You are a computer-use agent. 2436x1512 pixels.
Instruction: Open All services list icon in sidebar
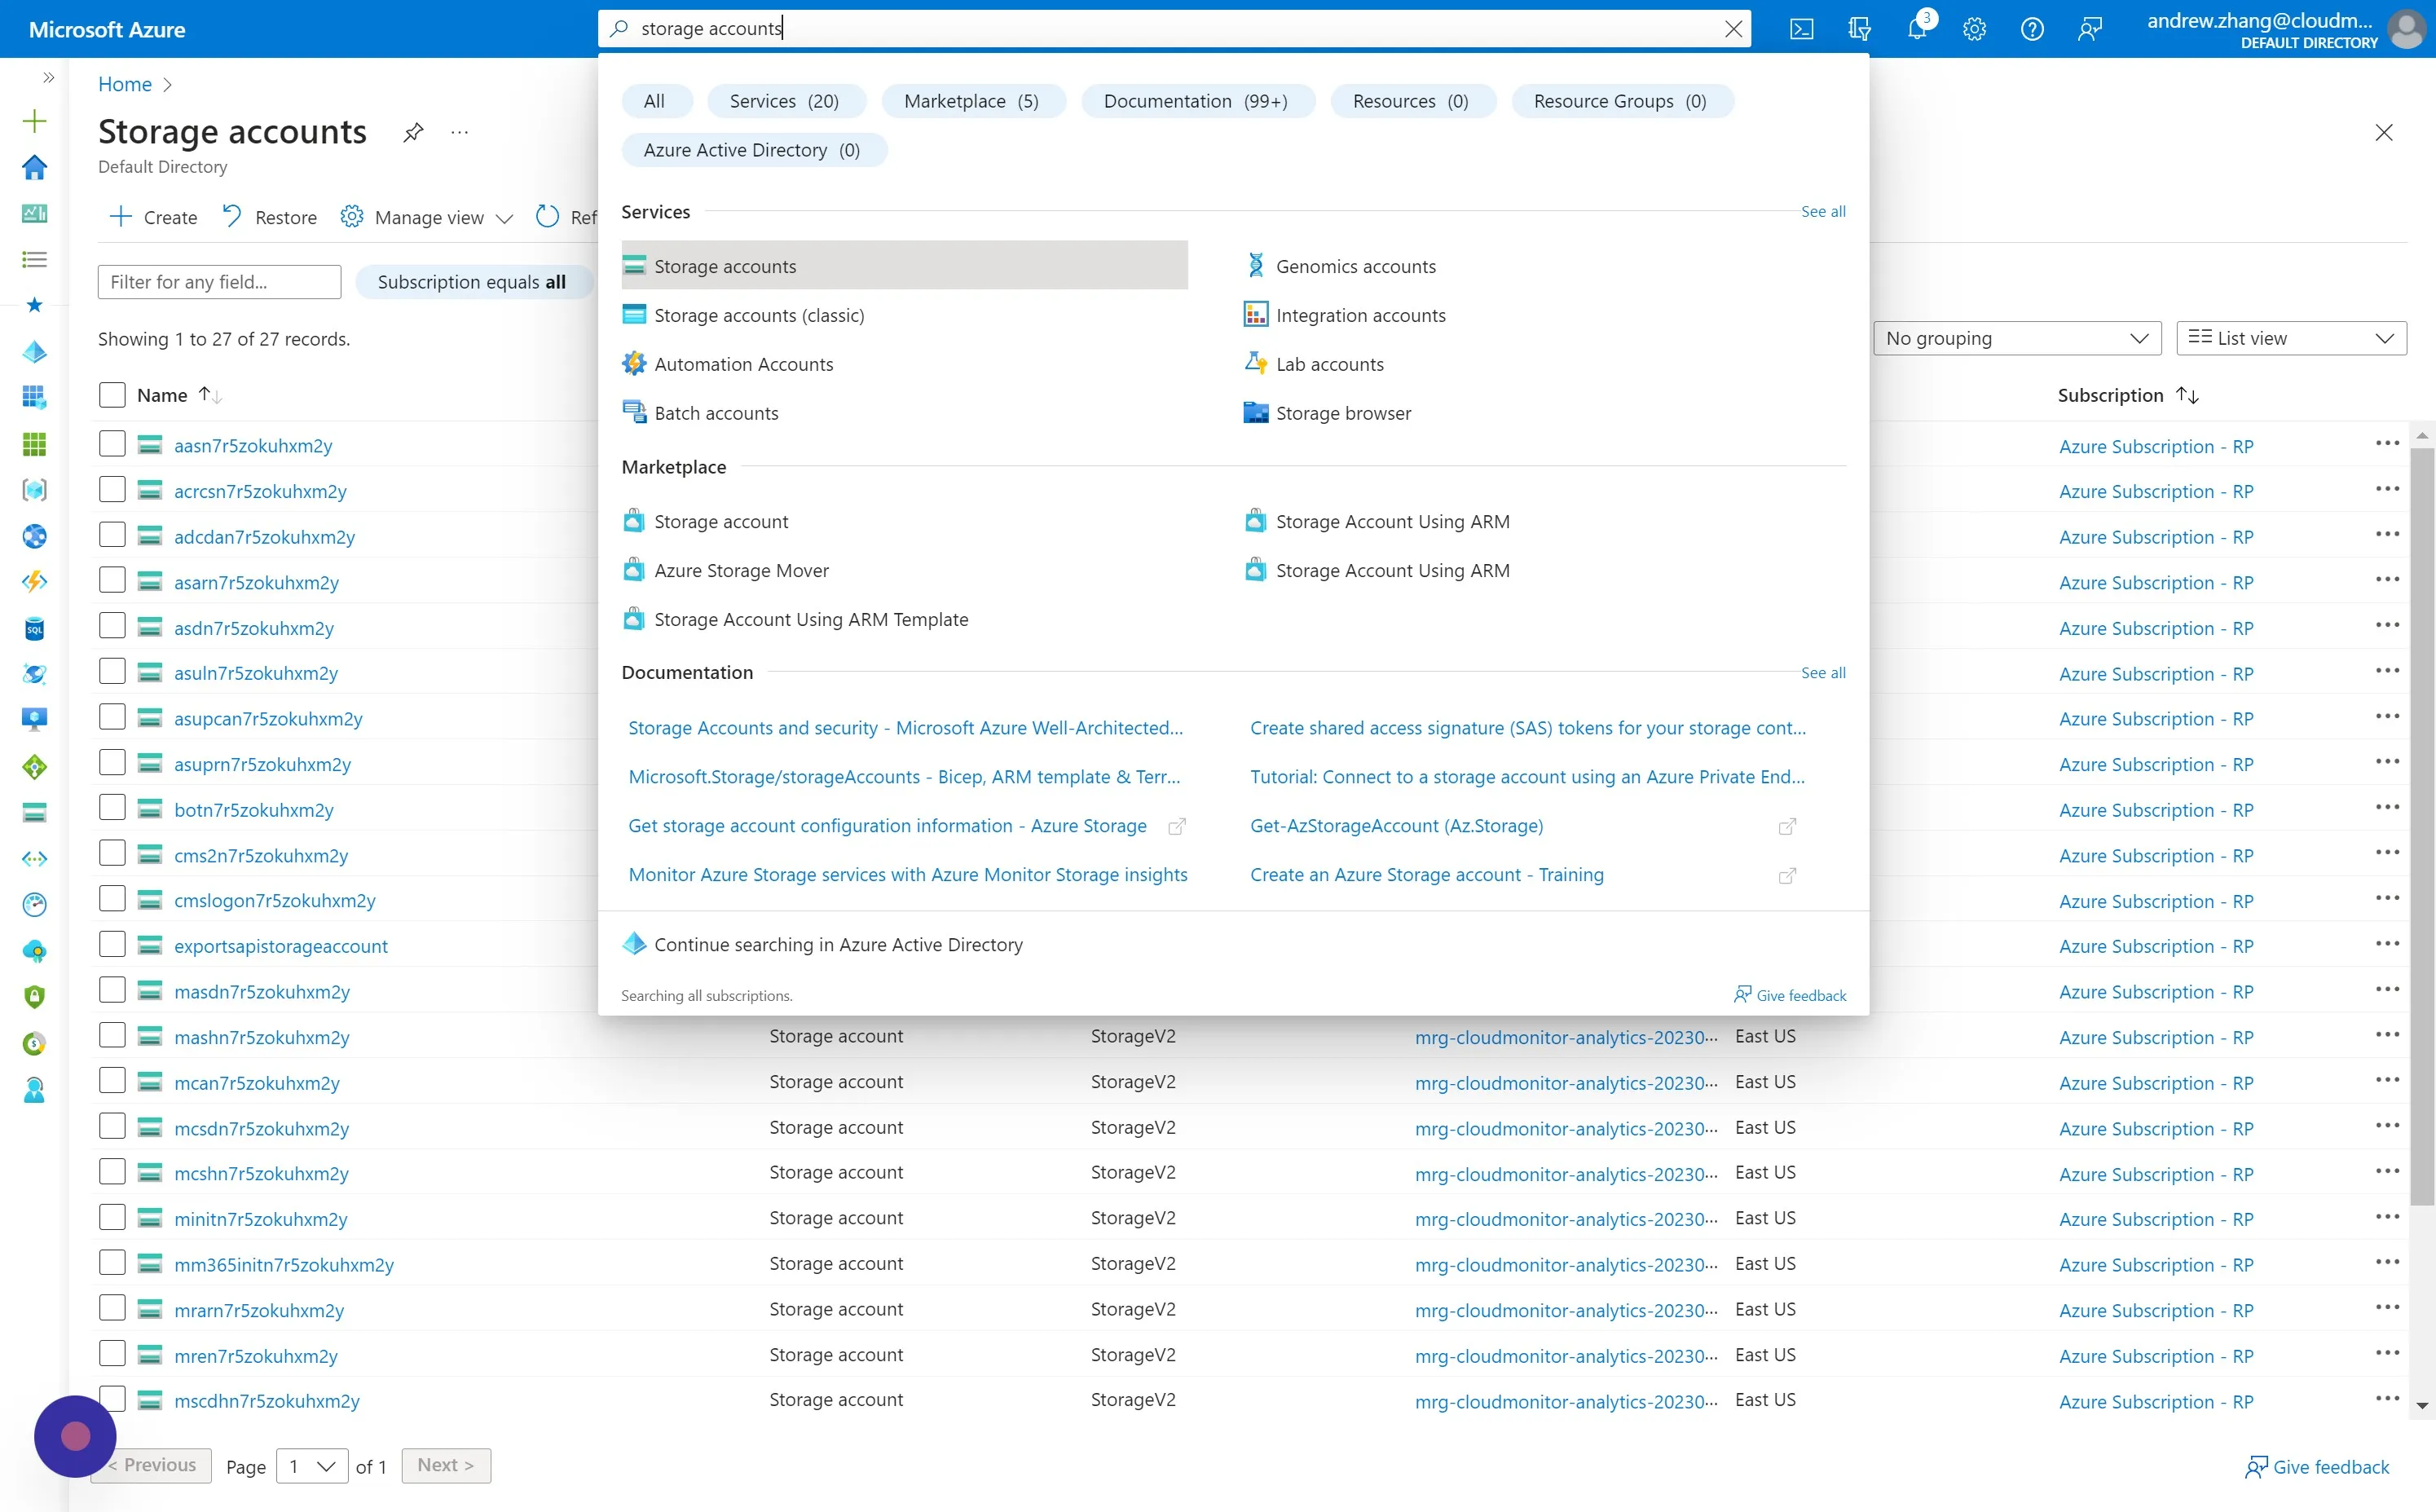click(34, 259)
